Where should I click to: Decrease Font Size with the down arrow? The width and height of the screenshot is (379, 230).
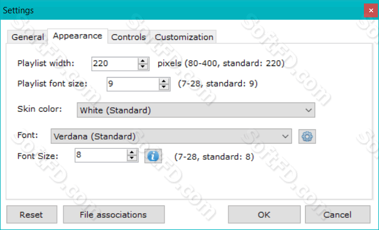tap(132, 158)
